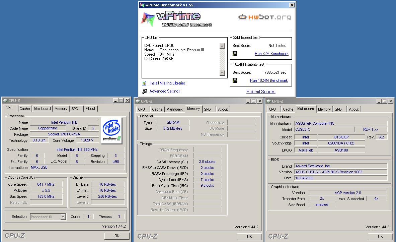The image size is (396, 242).
Task: Click Southbridge value 82801BA (ICH2)
Action: tap(341, 143)
